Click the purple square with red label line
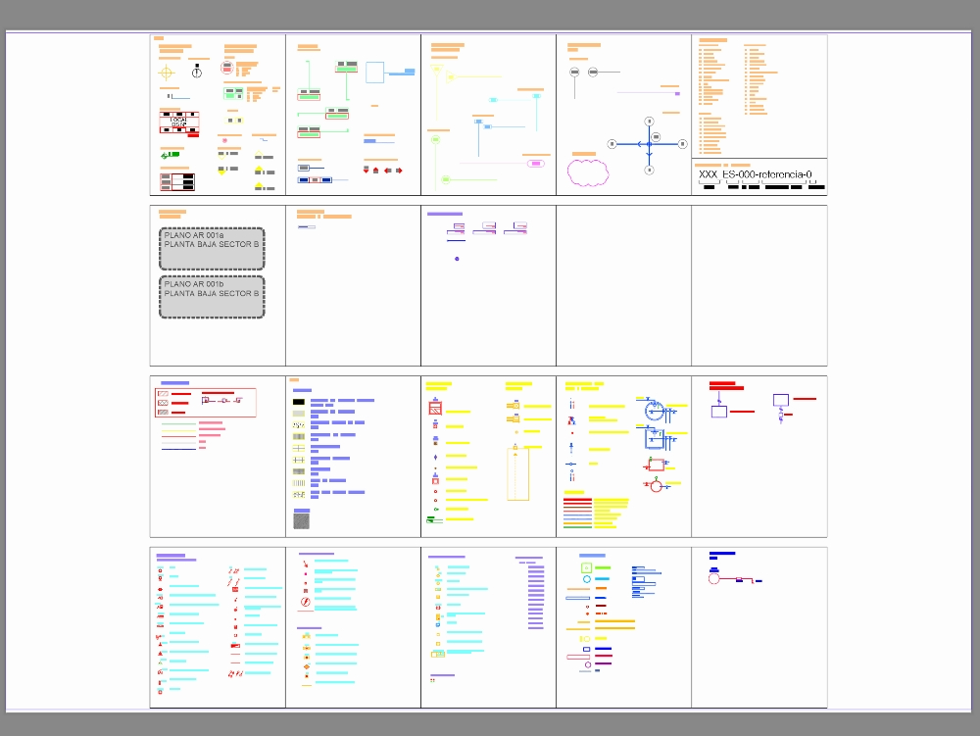 [x=781, y=400]
